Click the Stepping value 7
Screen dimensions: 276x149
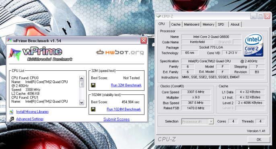(257, 67)
